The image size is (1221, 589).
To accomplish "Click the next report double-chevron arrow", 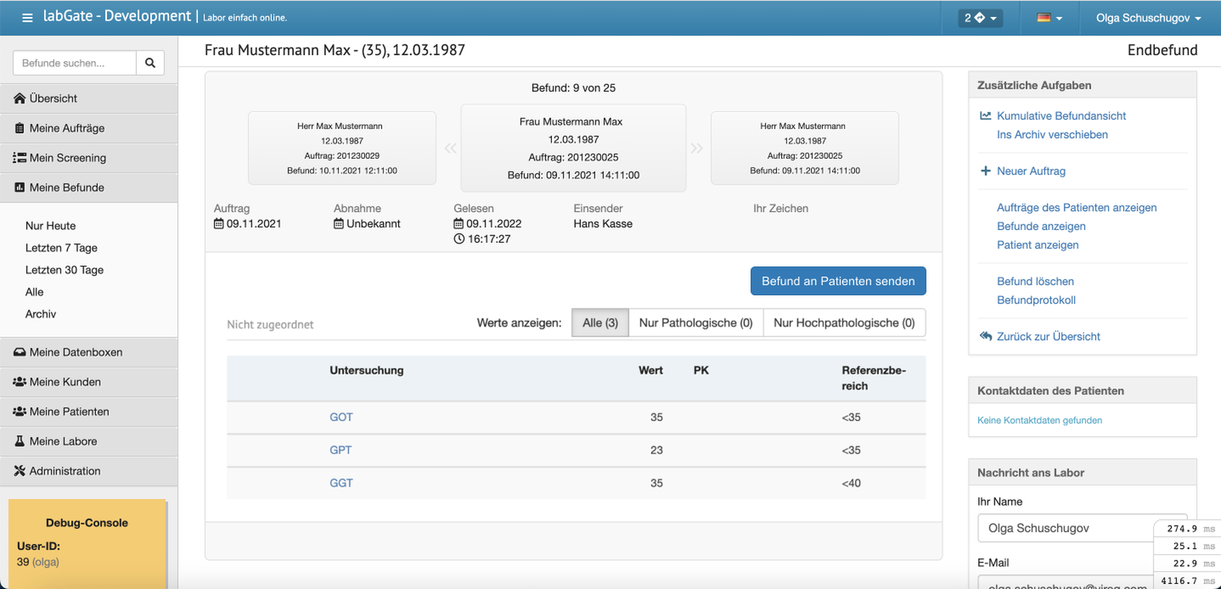I will [x=696, y=149].
